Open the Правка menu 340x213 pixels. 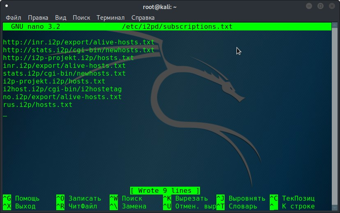(x=38, y=18)
